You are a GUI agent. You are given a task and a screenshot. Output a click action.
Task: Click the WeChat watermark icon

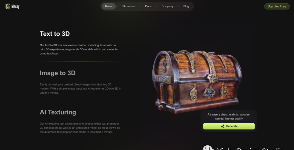(x=209, y=148)
